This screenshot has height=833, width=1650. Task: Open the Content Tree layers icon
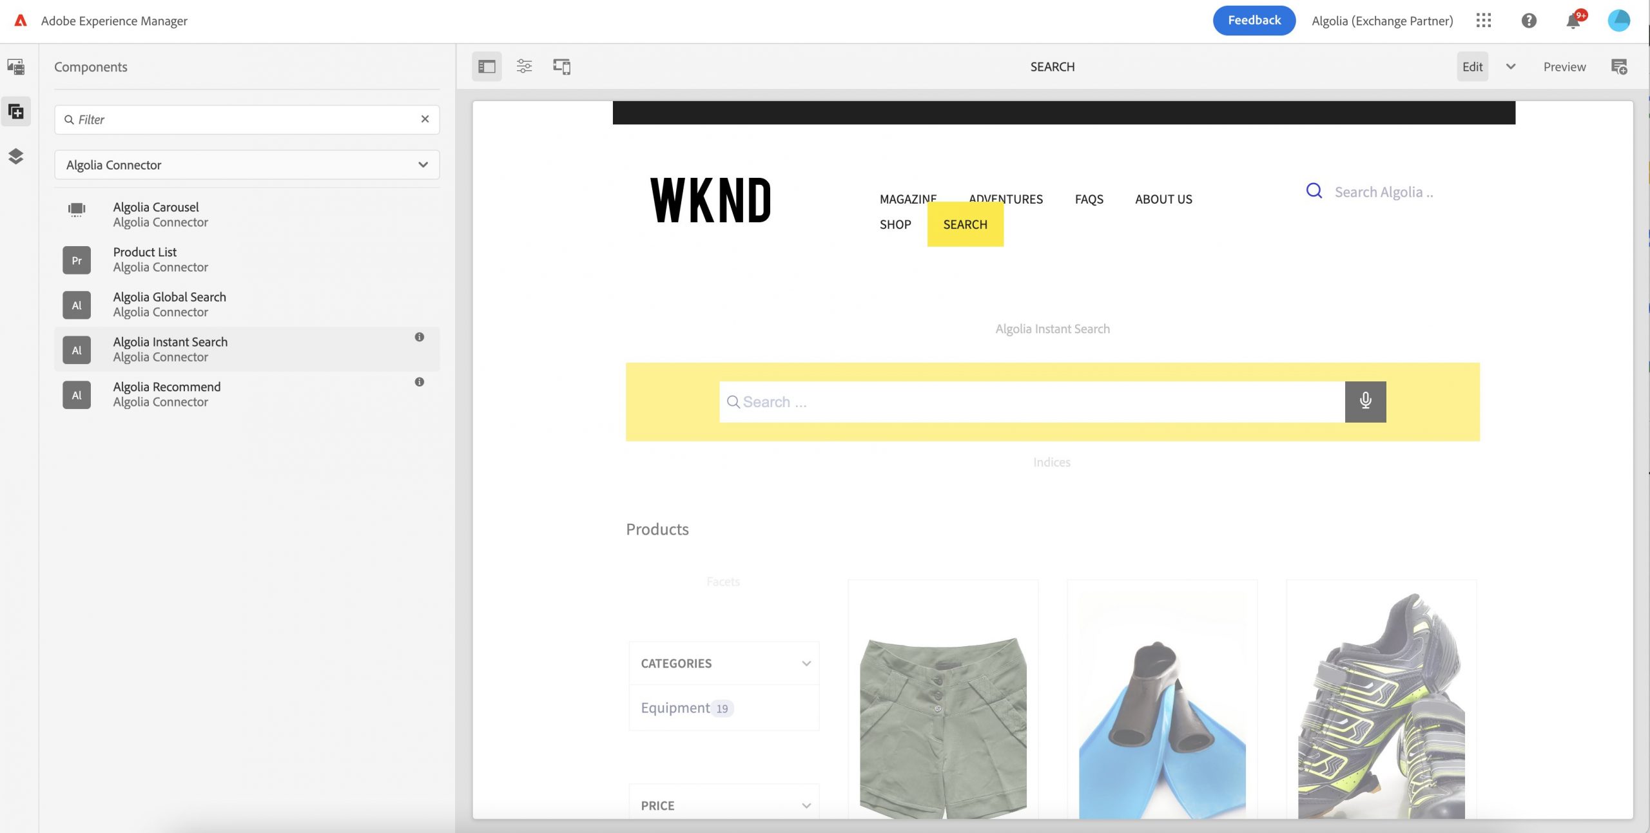pyautogui.click(x=16, y=157)
